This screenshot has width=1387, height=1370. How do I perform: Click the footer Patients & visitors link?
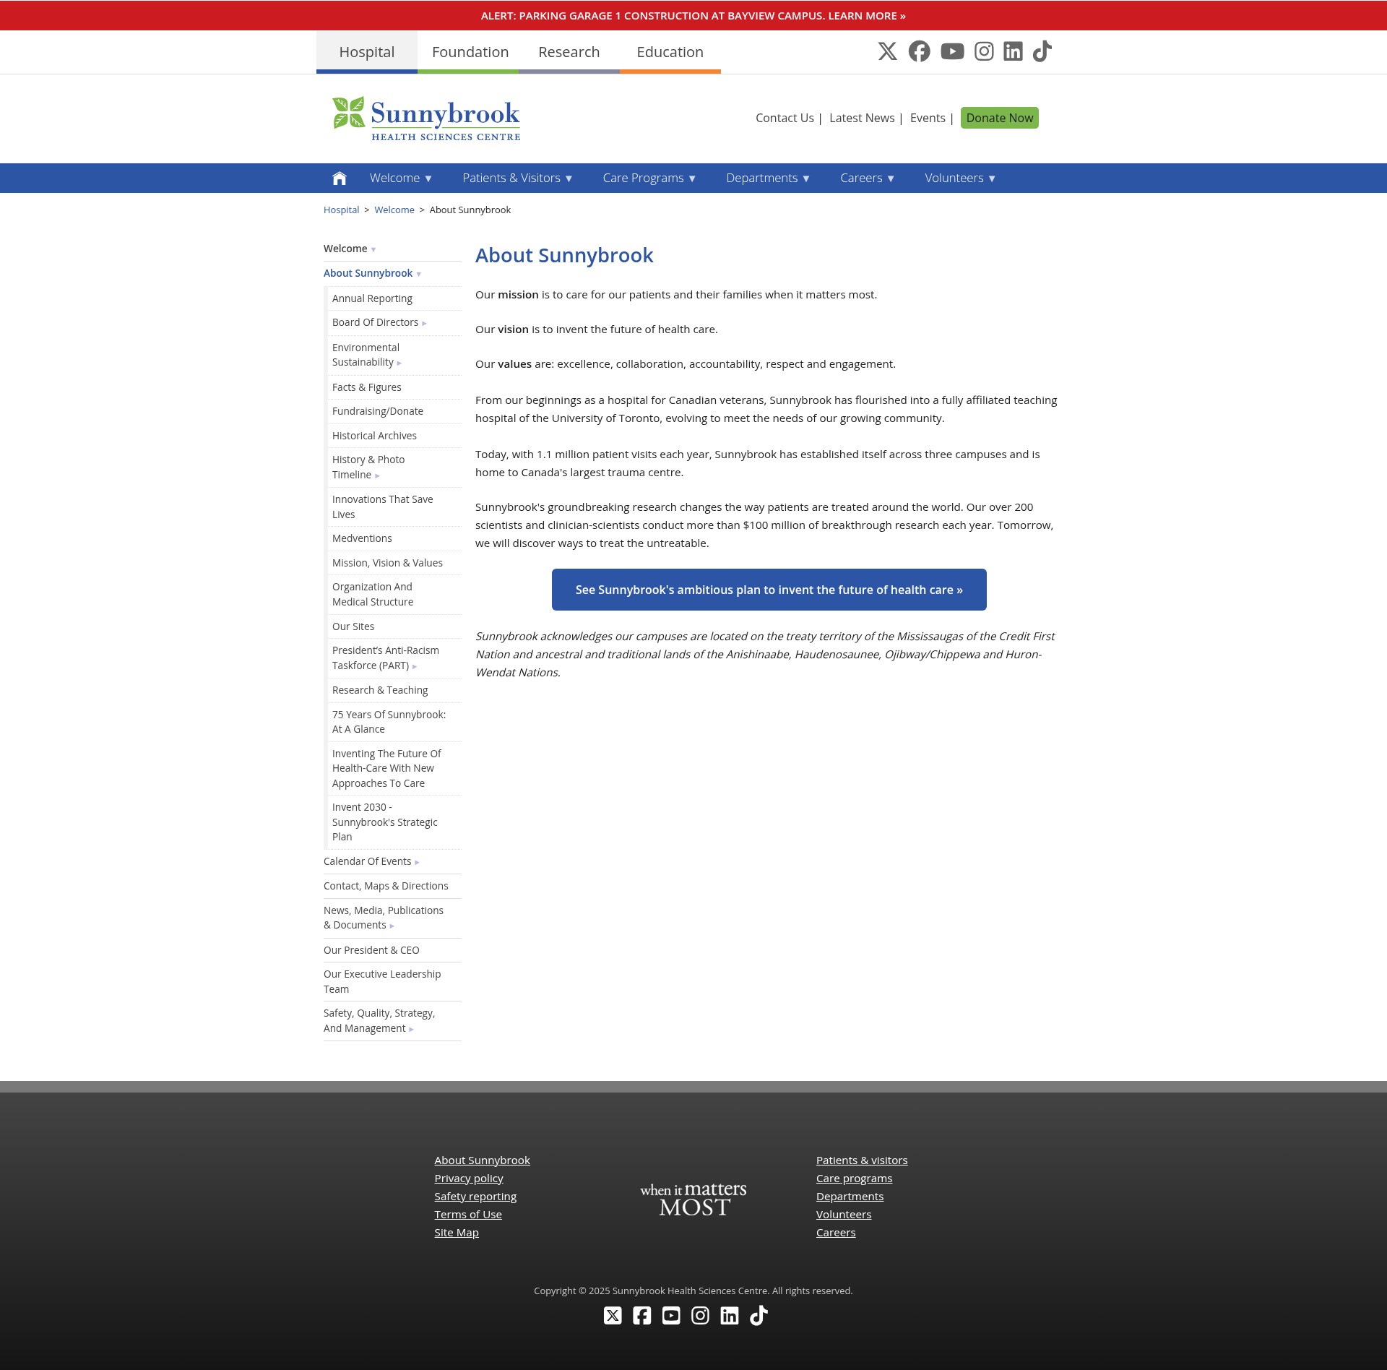tap(862, 1160)
